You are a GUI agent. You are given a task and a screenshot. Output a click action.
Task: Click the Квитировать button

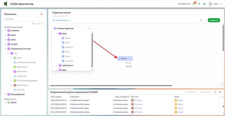[206, 92]
